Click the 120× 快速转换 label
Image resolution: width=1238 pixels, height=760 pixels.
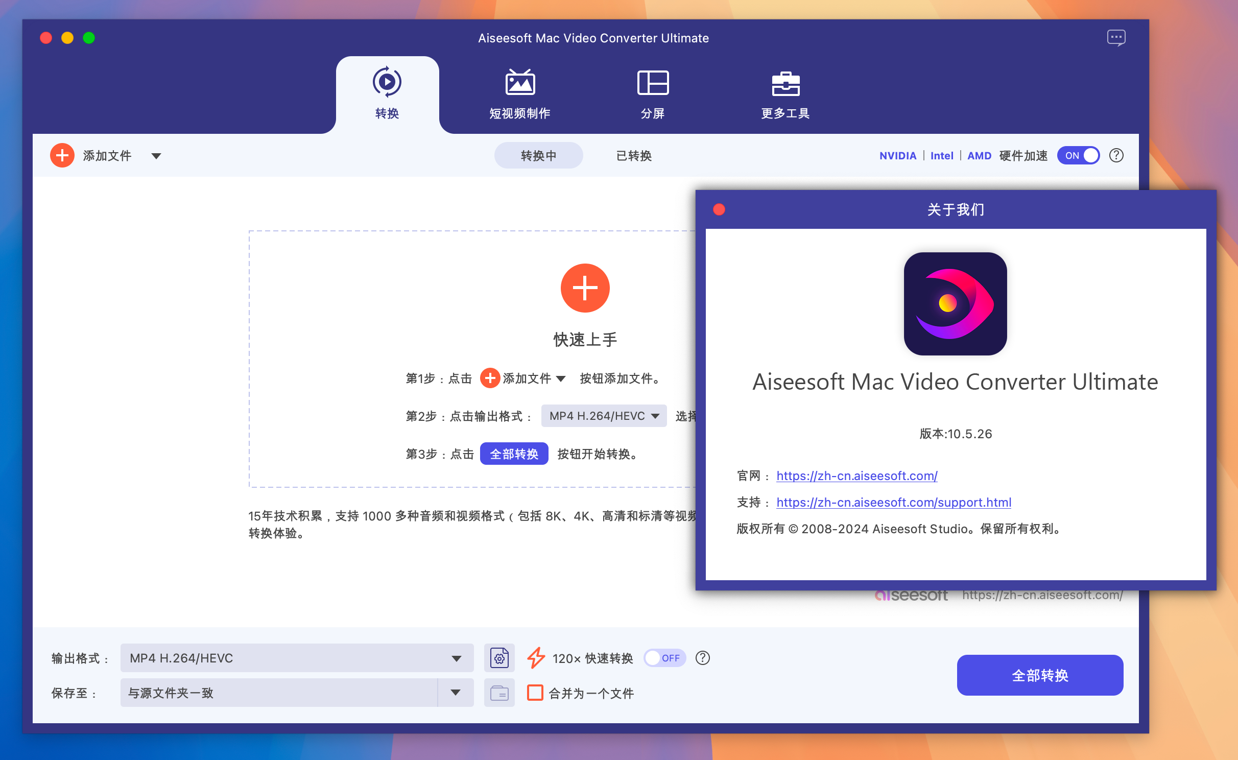click(592, 658)
